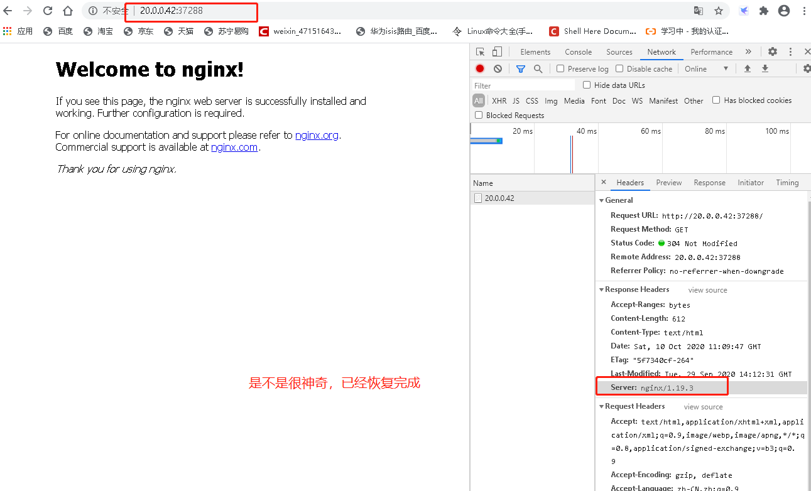The width and height of the screenshot is (811, 491).
Task: Click view source for Request Headers
Action: (x=703, y=407)
